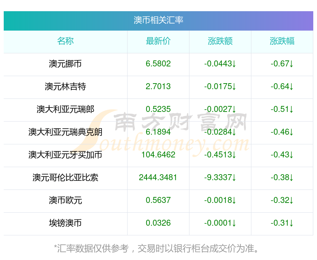This screenshot has width=317, height=260.
Task: Open the 澳元挪币 currency pair row
Action: click(x=65, y=64)
